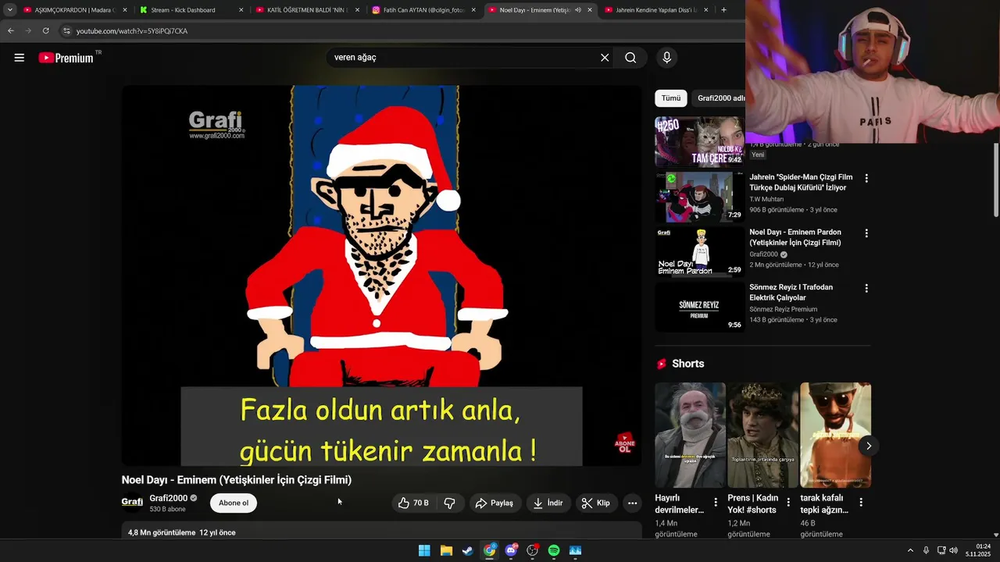The image size is (1000, 562).
Task: Clear the search box with the X
Action: [605, 58]
